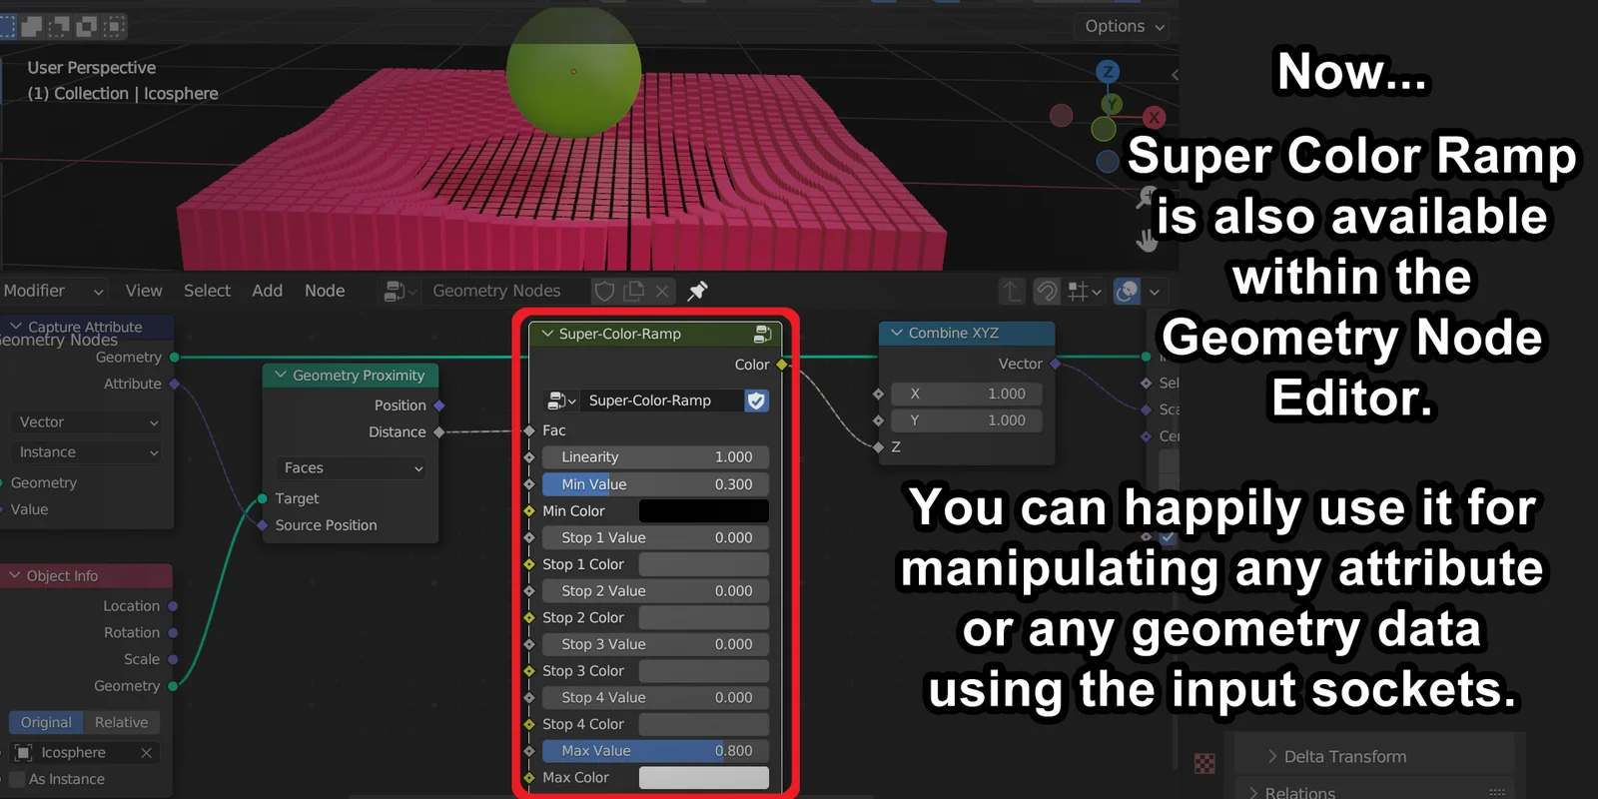Click the negative X axis gizmo circle
Screen dimensions: 1598x799
1061,116
